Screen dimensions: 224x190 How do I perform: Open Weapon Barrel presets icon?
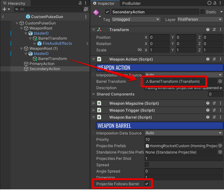[x=214, y=117]
